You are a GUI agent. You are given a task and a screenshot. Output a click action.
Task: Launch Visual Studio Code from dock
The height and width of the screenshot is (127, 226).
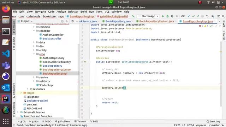click(6, 54)
